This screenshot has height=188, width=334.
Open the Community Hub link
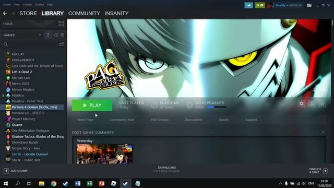click(122, 120)
